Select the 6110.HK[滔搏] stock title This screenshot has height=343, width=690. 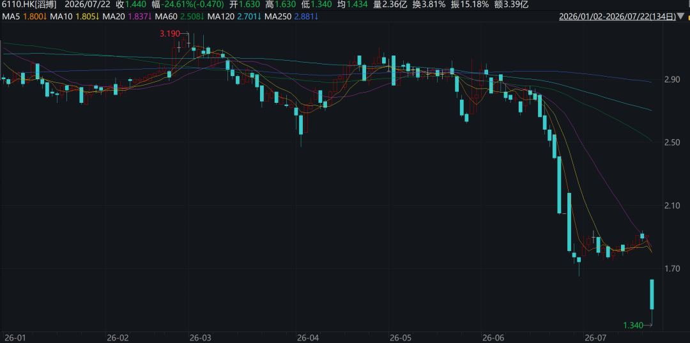pyautogui.click(x=29, y=5)
